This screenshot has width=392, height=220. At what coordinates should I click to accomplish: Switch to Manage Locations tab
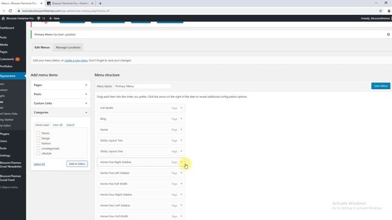[68, 48]
